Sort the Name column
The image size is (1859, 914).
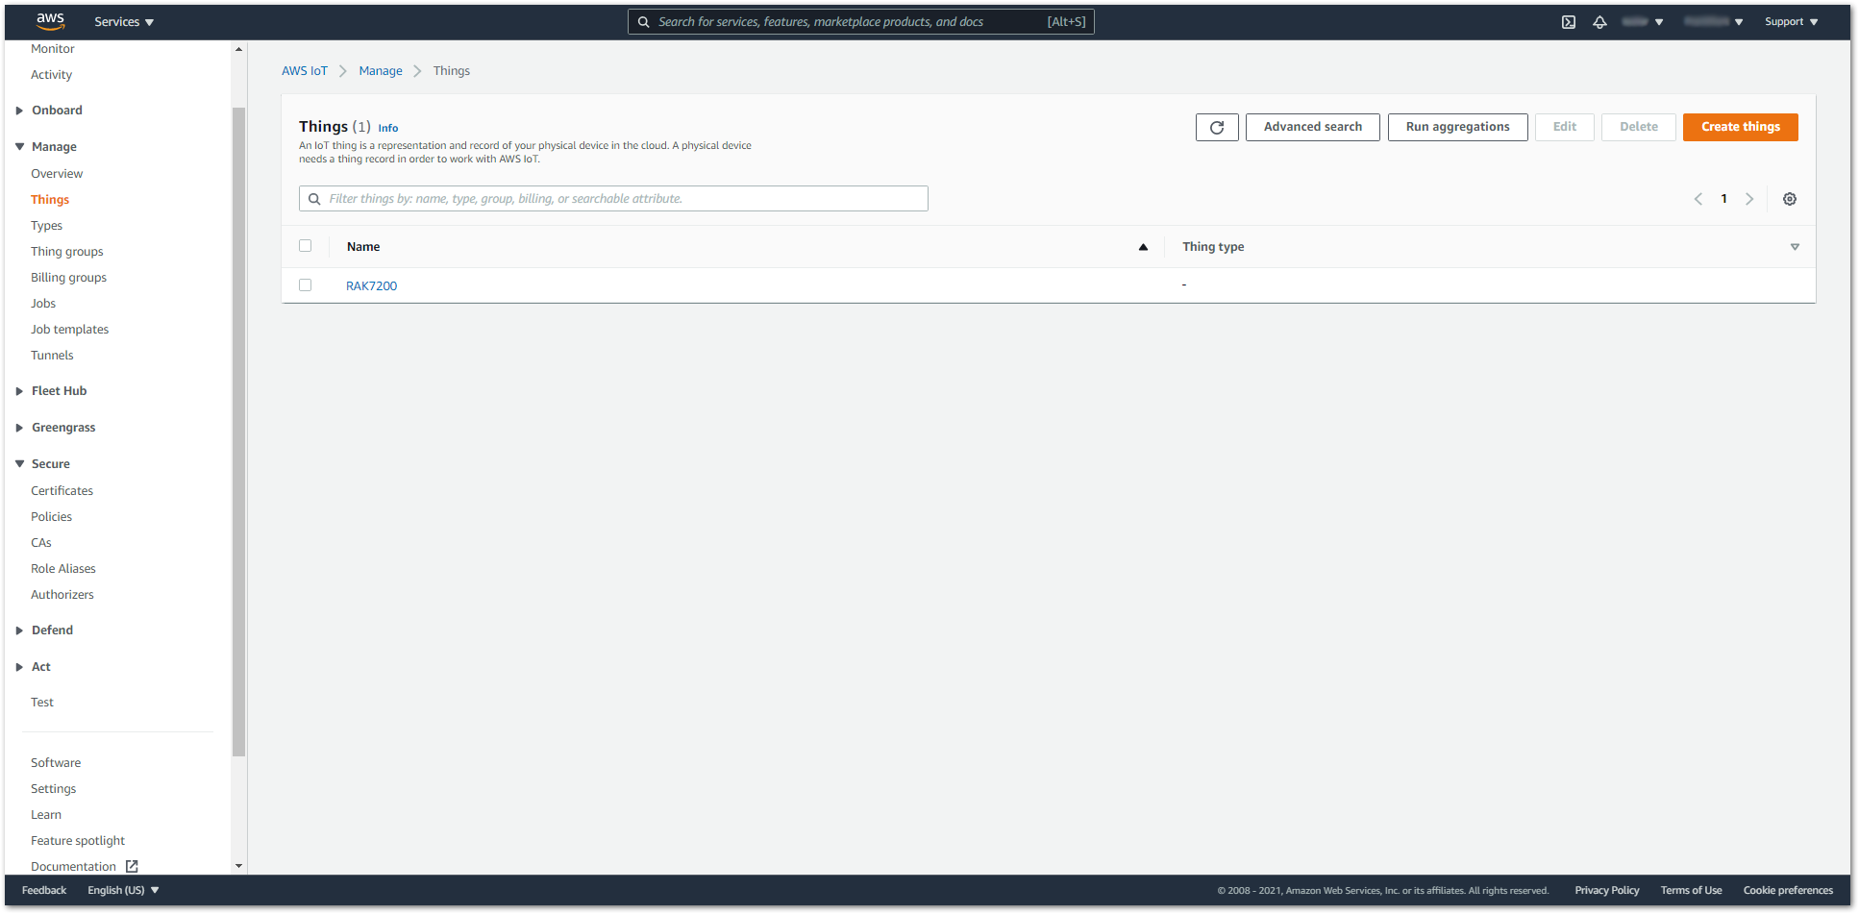tap(1143, 247)
